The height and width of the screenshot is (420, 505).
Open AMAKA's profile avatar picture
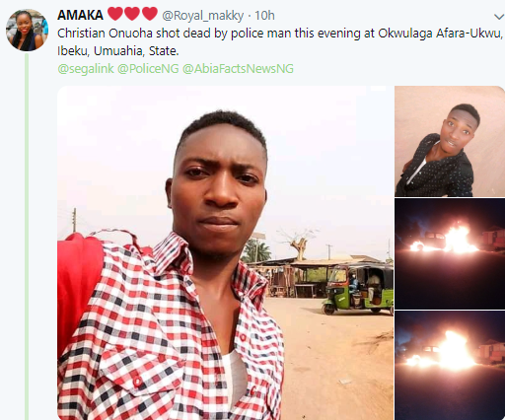coord(27,30)
